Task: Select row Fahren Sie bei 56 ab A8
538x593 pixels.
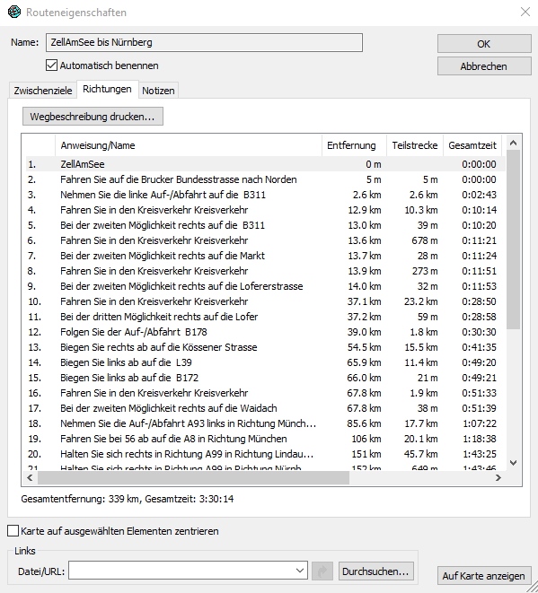Action: tap(265, 439)
